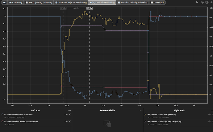
Task: Open the X/Y Trajectory Following tab
Action: click(x=39, y=2)
